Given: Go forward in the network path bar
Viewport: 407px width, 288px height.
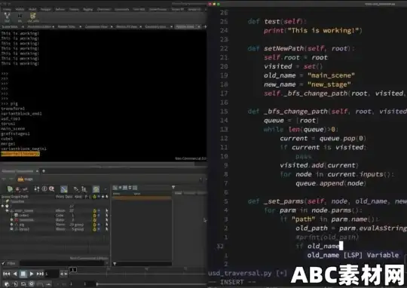Looking at the screenshot, I should pos(11,179).
